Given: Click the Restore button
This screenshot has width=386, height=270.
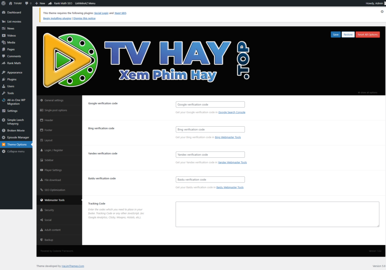Looking at the screenshot, I should coord(348,34).
